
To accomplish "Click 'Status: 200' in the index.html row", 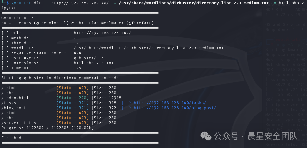I will pos(73,98).
